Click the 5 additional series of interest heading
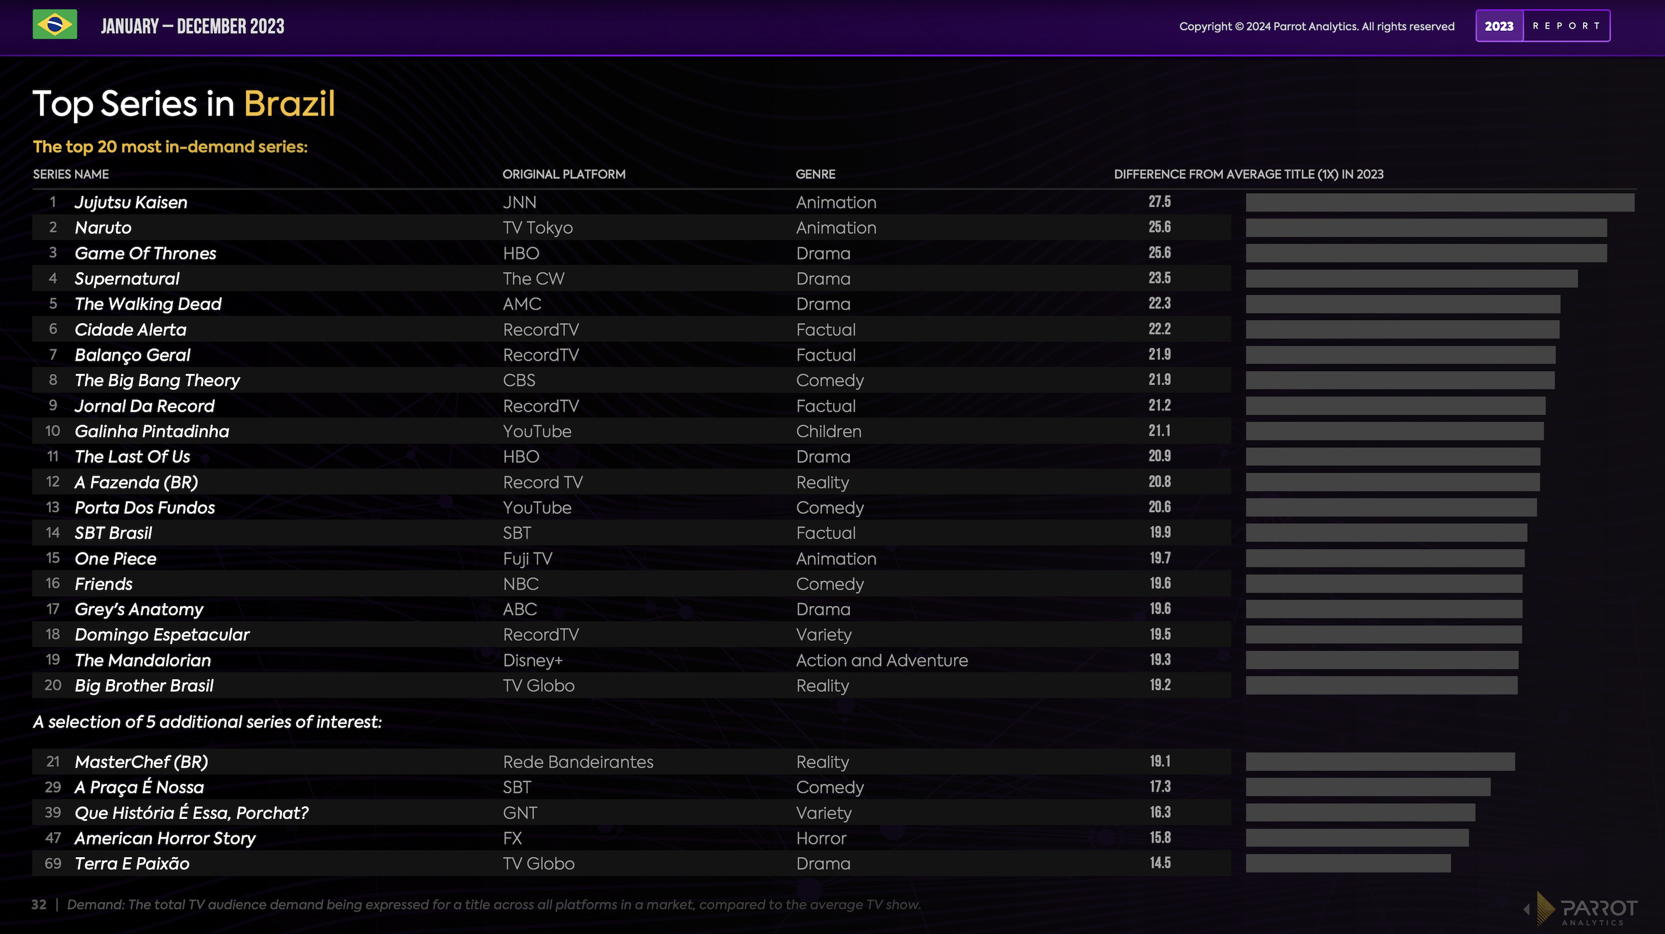This screenshot has height=934, width=1665. click(x=208, y=722)
